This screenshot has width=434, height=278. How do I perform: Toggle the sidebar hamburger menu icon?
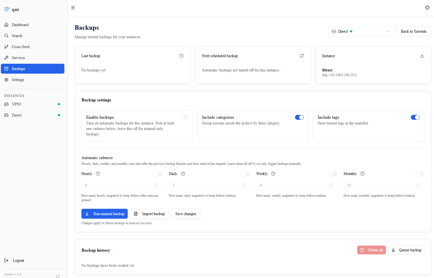73,8
